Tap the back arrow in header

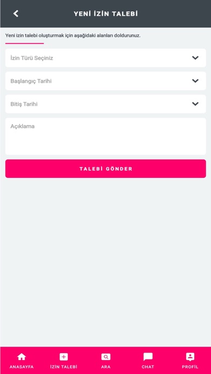[x=16, y=13]
